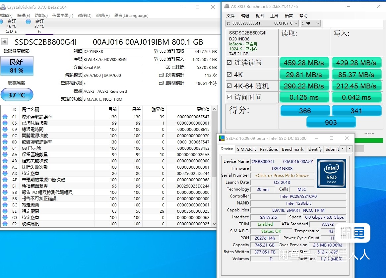This screenshot has width=386, height=278.
Task: Click the Intel SSD inside logo
Action: click(x=331, y=173)
